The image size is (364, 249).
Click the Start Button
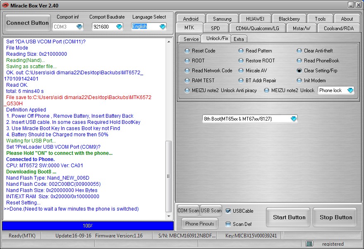click(288, 217)
